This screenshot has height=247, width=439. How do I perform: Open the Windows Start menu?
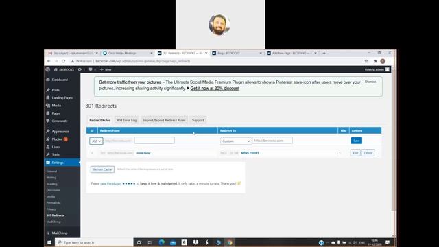49,242
